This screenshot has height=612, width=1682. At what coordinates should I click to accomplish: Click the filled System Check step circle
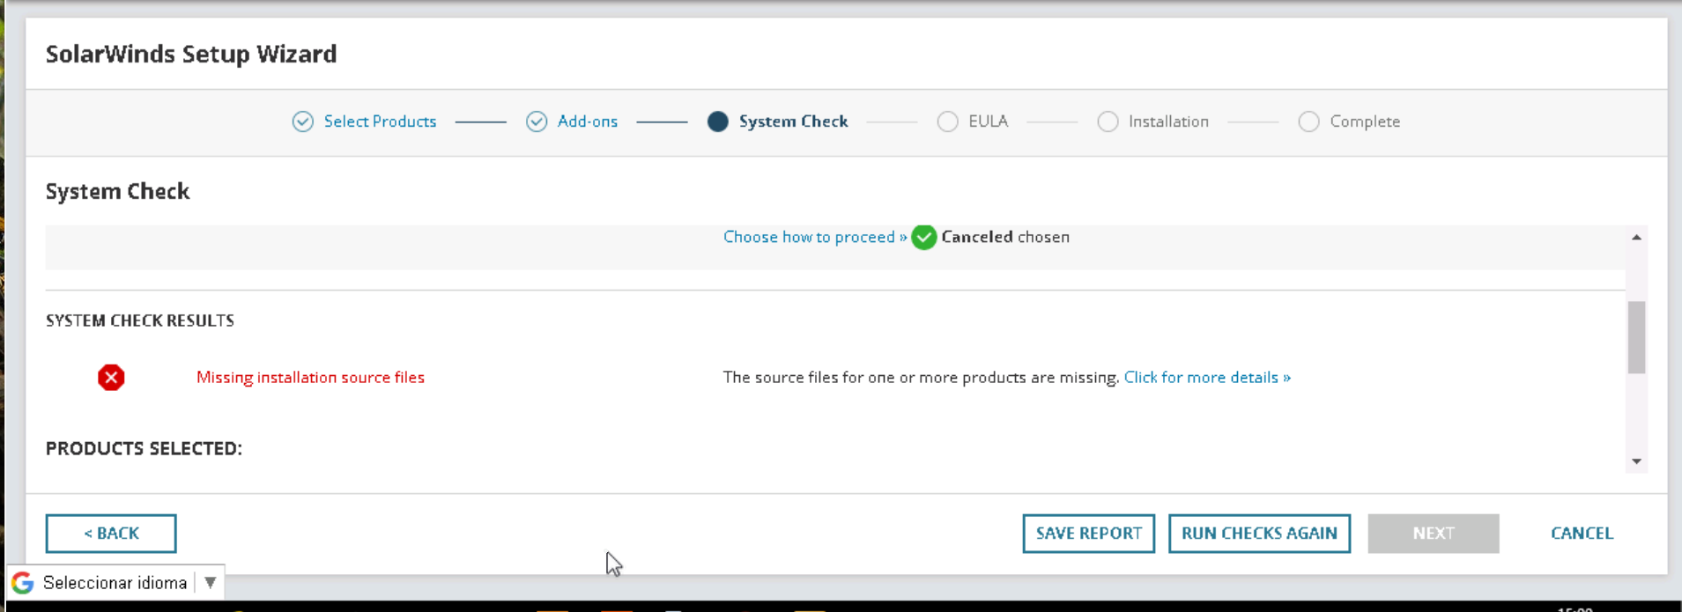[718, 122]
